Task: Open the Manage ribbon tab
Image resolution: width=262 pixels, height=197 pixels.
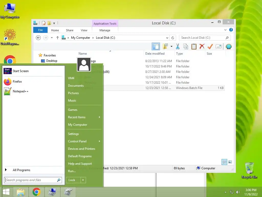Action: [x=105, y=30]
